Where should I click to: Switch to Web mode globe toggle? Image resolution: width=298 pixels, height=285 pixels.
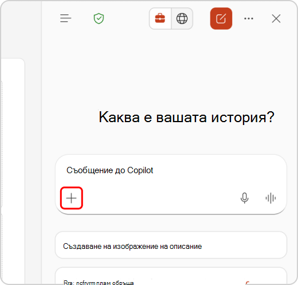[x=182, y=18]
